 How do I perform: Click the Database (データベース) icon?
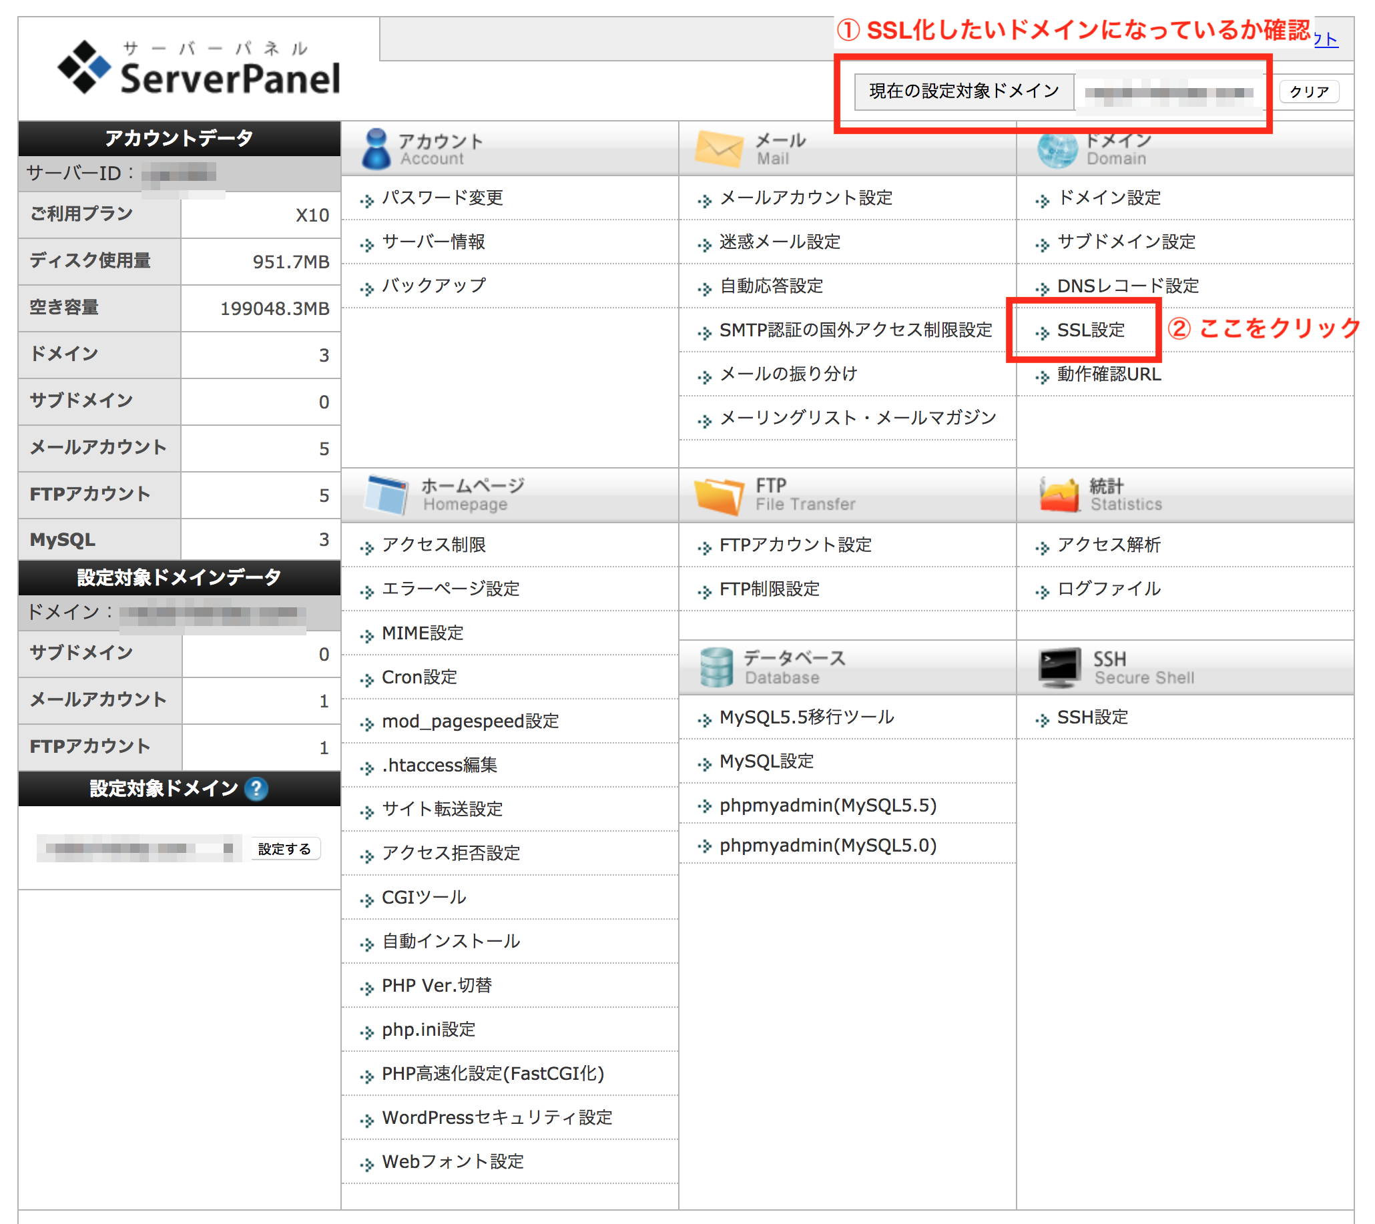point(716,667)
